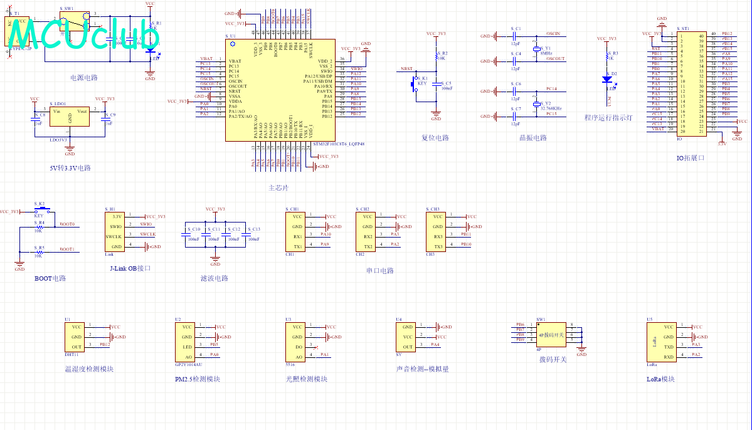Select the S_C9 1uF capacitor
Screen dimensions: 752x430
[x=105, y=120]
